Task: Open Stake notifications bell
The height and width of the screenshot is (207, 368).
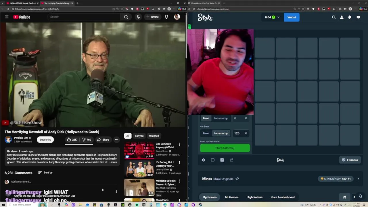Action: 350,17
